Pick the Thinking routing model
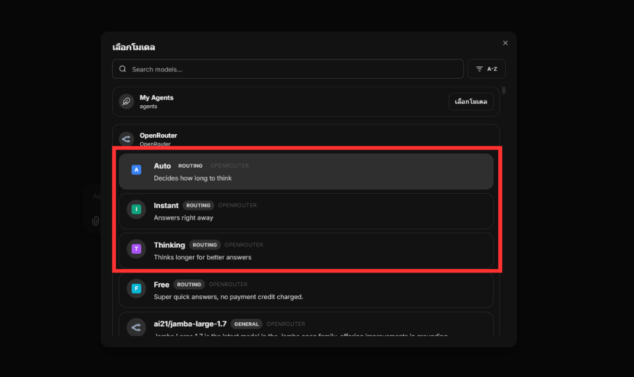Image resolution: width=634 pixels, height=377 pixels. tap(306, 251)
